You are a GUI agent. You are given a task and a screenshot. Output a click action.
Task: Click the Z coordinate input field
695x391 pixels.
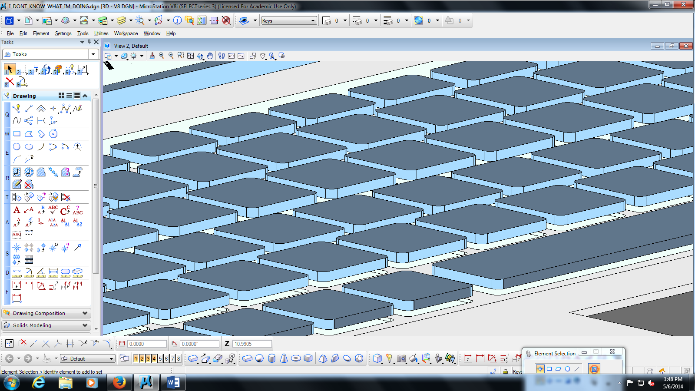pyautogui.click(x=252, y=344)
